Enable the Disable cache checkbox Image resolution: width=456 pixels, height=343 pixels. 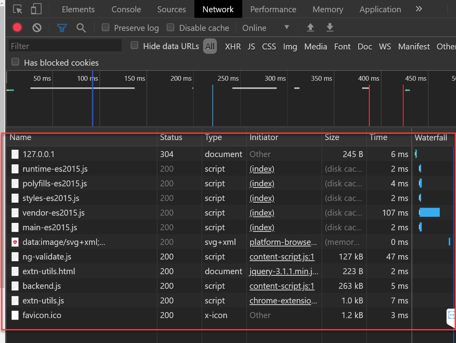[171, 28]
